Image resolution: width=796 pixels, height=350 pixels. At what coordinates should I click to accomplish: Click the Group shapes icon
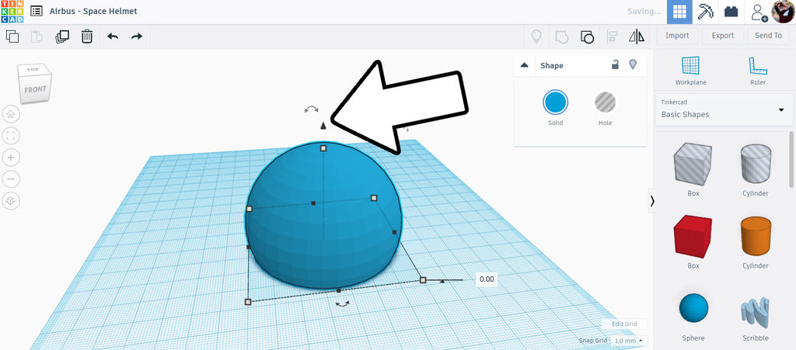[x=561, y=36]
